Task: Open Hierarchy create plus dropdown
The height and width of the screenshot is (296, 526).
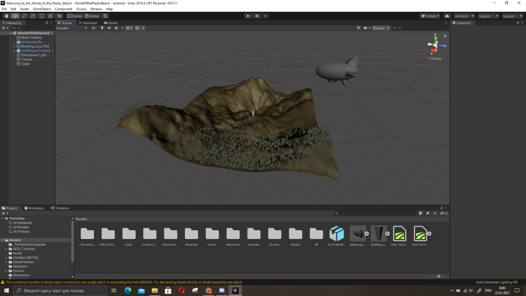Action: pos(5,28)
